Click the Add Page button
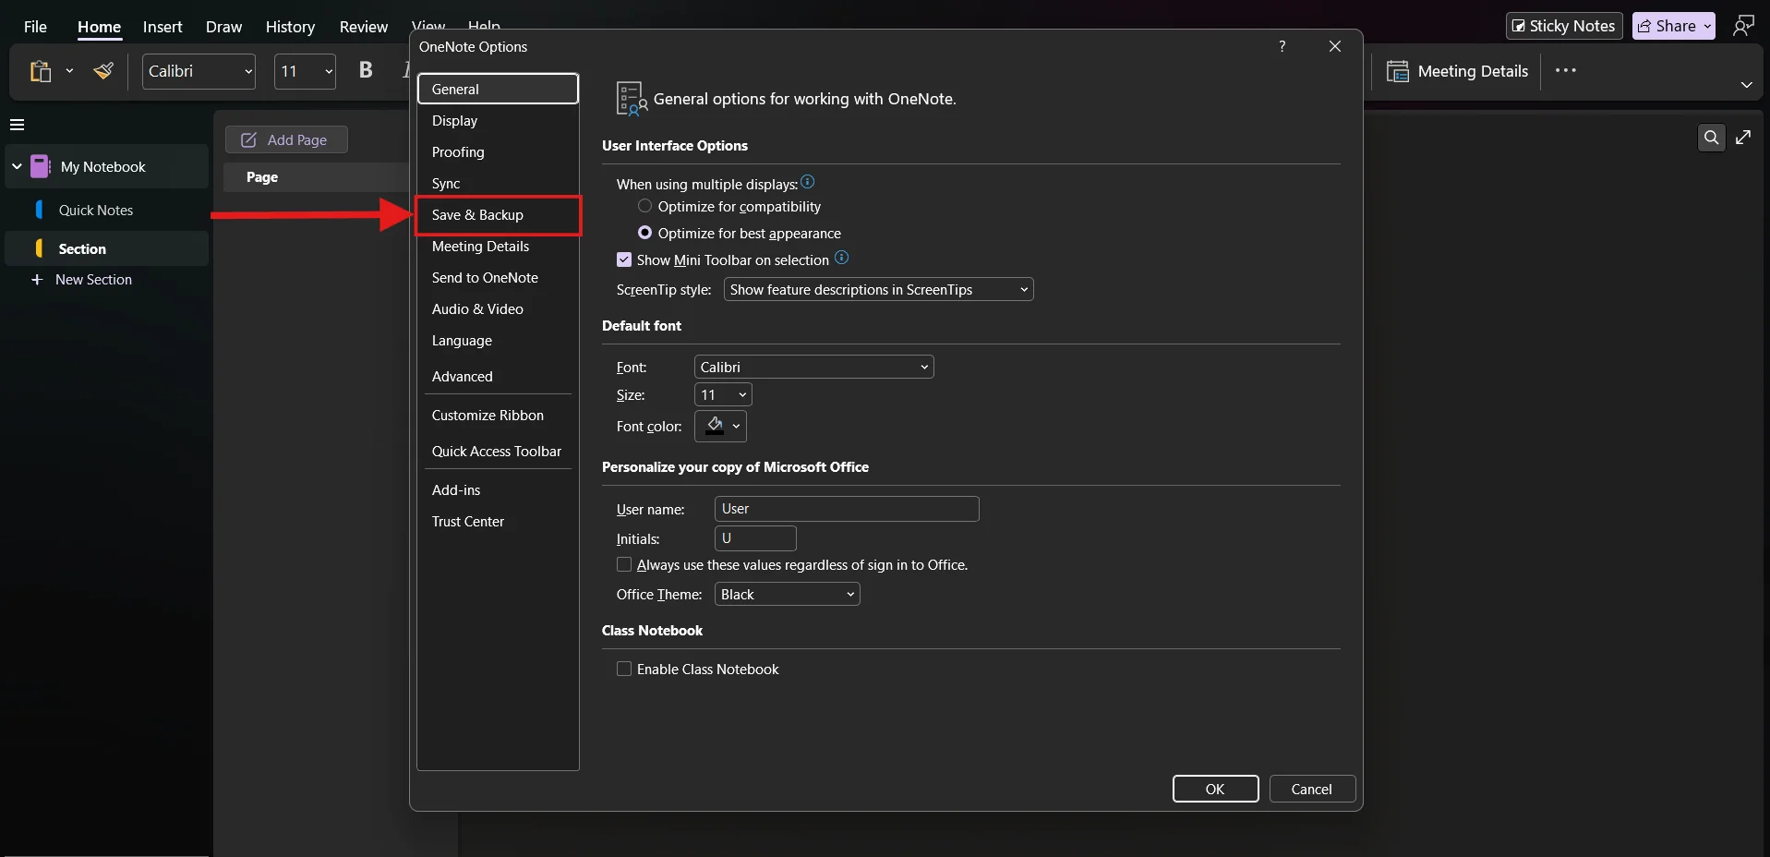The height and width of the screenshot is (857, 1770). click(x=286, y=139)
